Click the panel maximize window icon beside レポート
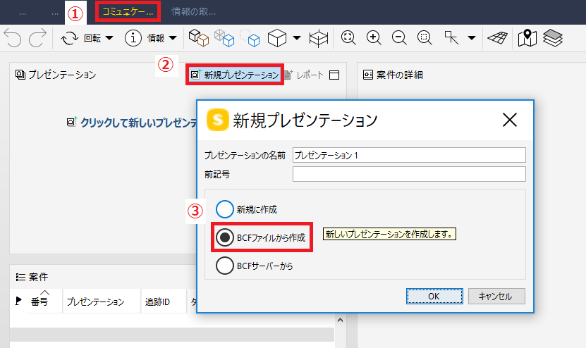586x348 pixels. click(x=334, y=75)
